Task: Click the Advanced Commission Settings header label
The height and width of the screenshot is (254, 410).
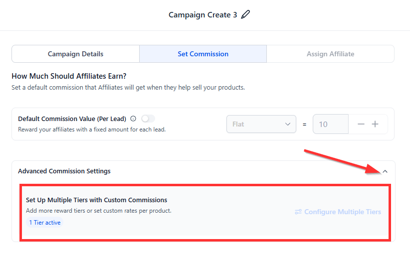Action: [64, 171]
